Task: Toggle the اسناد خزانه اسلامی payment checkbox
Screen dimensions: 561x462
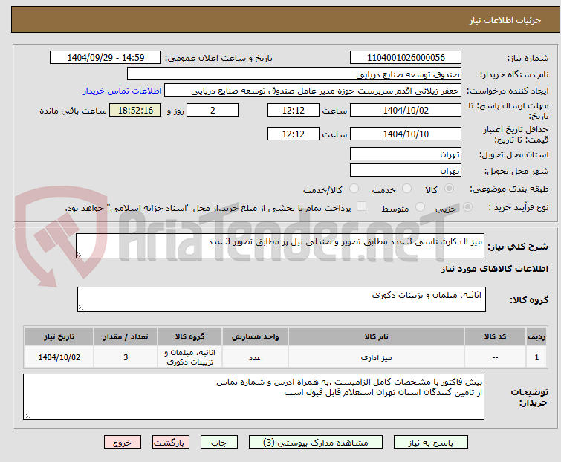Action: coord(362,206)
